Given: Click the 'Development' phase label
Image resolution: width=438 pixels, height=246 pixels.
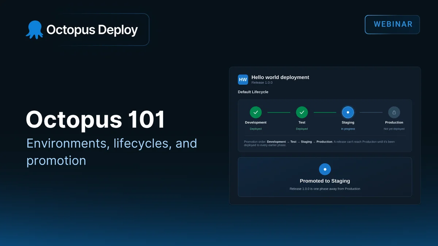Looking at the screenshot, I should (x=255, y=122).
